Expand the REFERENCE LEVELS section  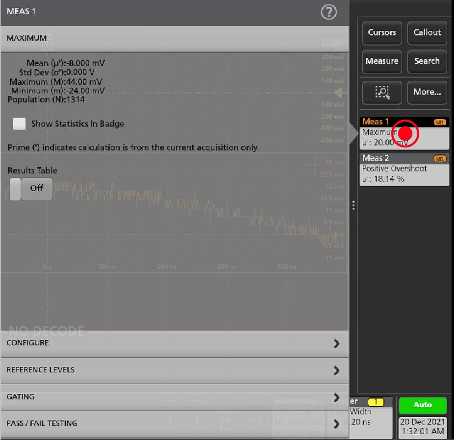175,370
